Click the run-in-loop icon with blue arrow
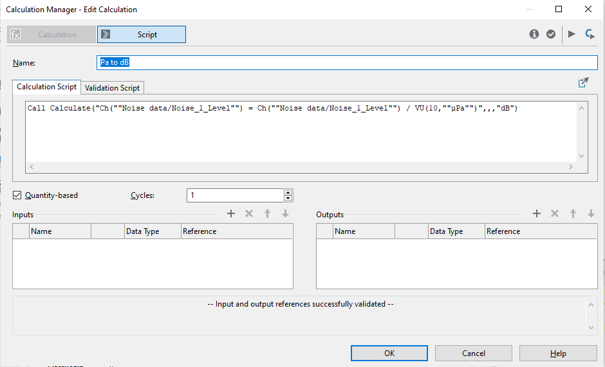Image resolution: width=605 pixels, height=367 pixels. 590,34
